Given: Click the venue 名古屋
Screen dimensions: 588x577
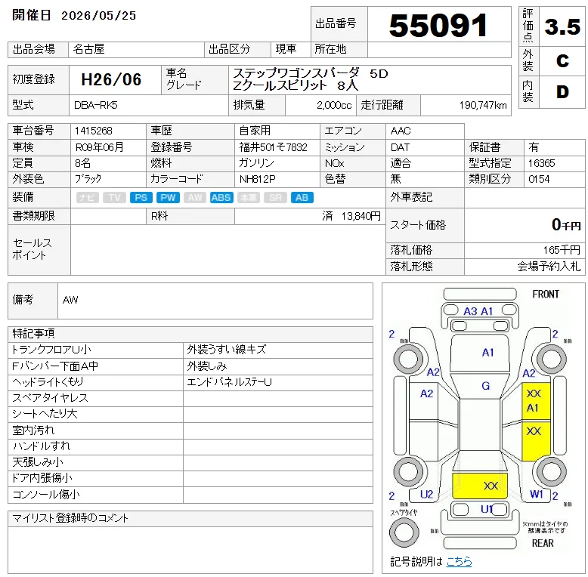Looking at the screenshot, I should tap(88, 49).
